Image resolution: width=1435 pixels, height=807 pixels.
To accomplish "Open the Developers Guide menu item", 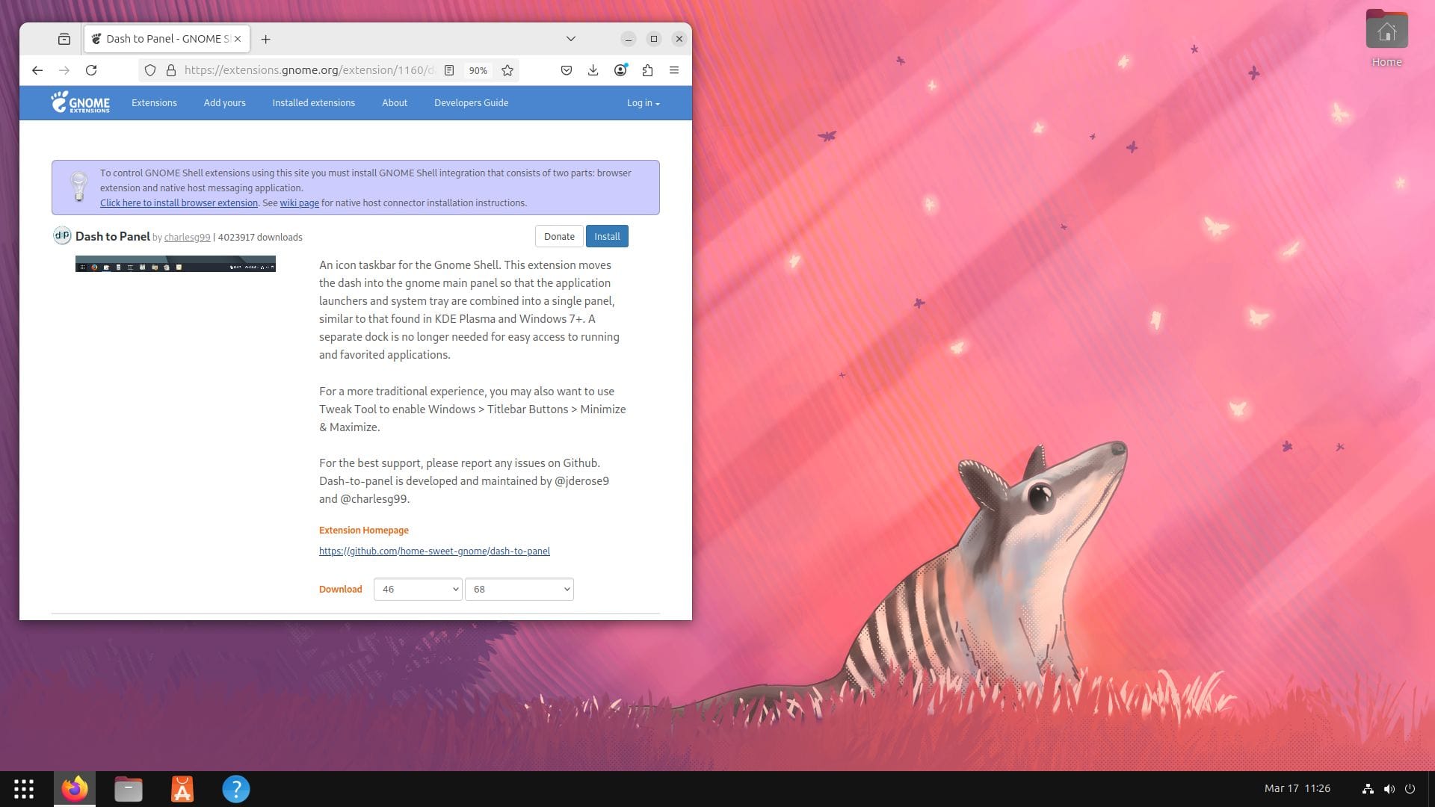I will (x=471, y=103).
